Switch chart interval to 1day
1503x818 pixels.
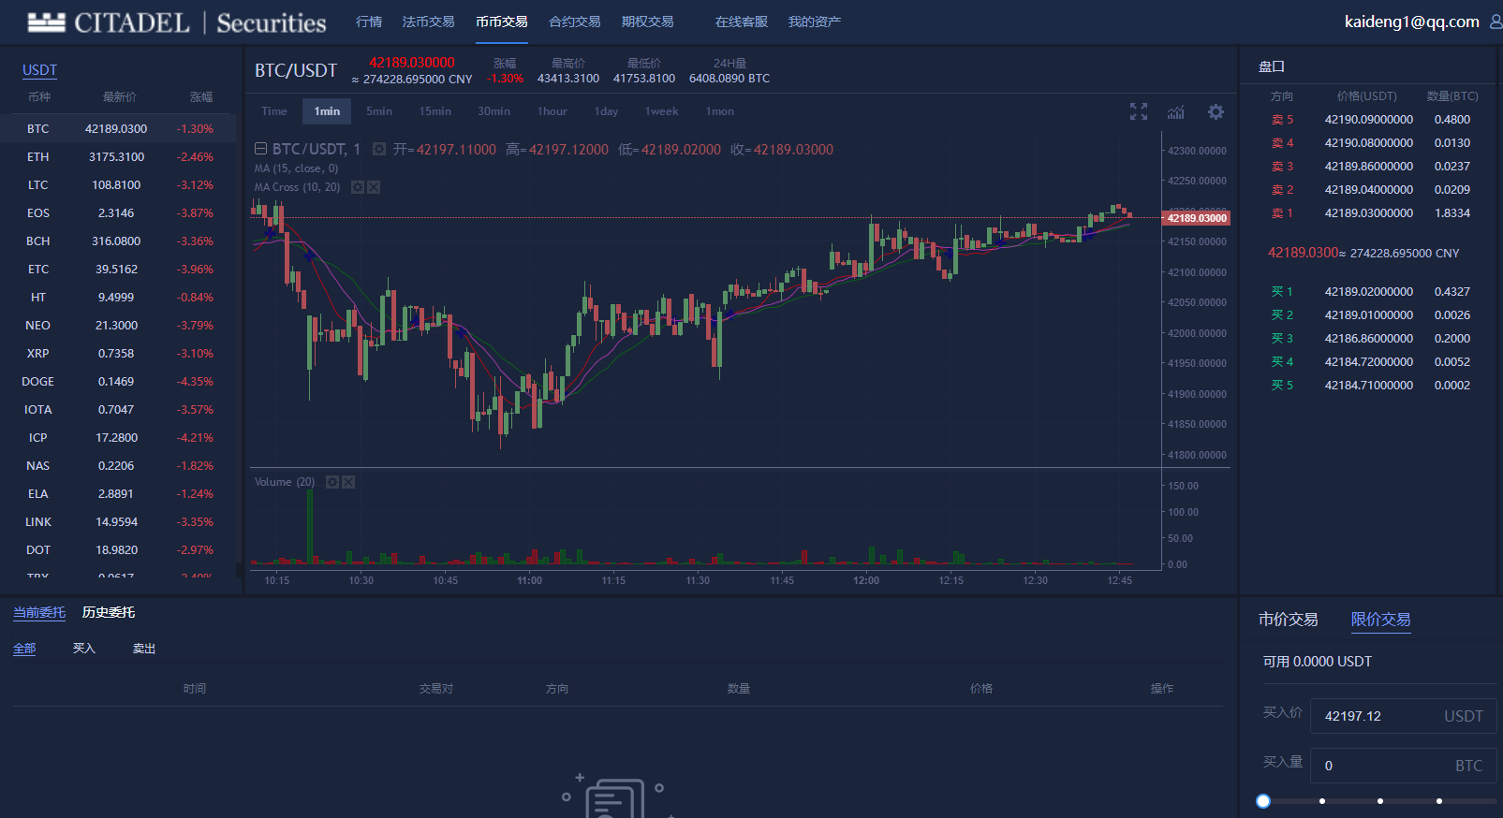(x=606, y=111)
